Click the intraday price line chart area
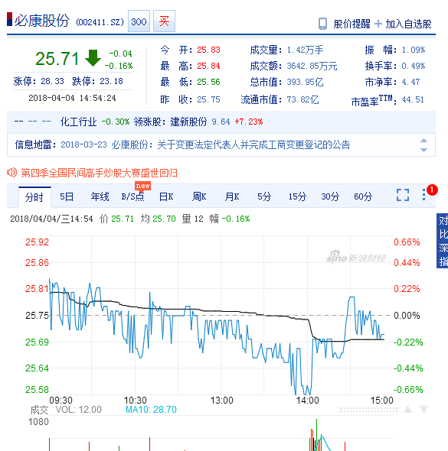Image resolution: width=448 pixels, height=451 pixels. click(221, 315)
